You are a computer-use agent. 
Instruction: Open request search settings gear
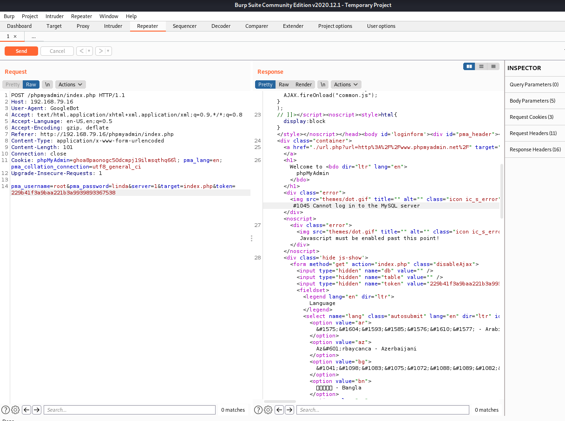click(x=15, y=410)
